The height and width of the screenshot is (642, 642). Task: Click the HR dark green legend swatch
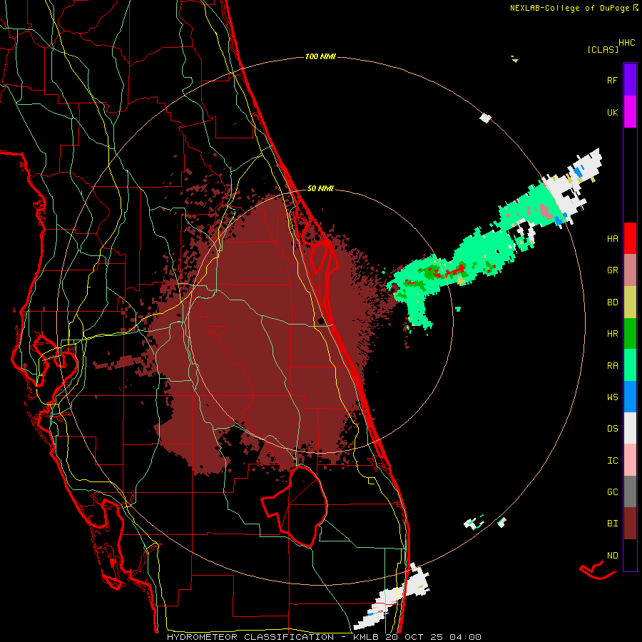coord(630,334)
